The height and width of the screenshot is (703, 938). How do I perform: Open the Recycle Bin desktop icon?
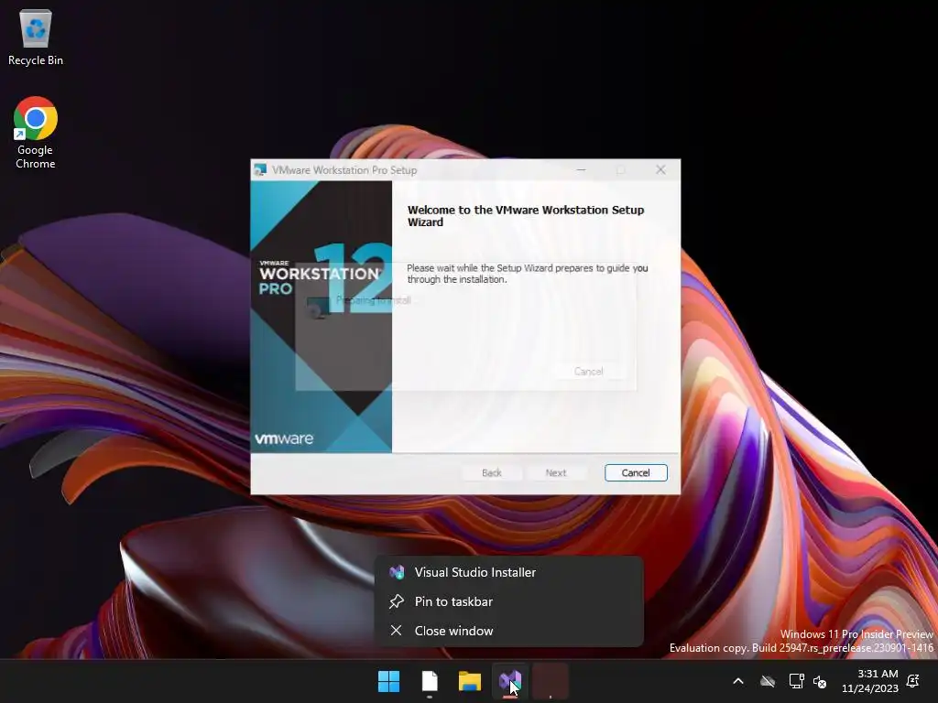pos(36,37)
